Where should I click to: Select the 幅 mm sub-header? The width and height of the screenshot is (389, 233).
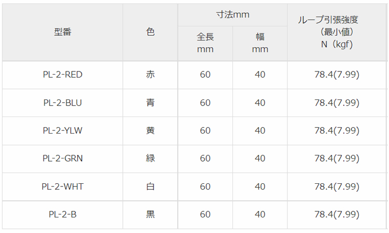260,43
